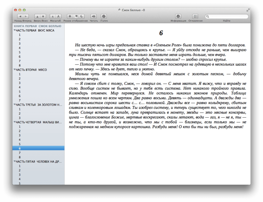This screenshot has height=202, width=263.
Task: Select ЧАСТЬ ВТОРАЯ МЯСО title
Action: tap(31, 70)
